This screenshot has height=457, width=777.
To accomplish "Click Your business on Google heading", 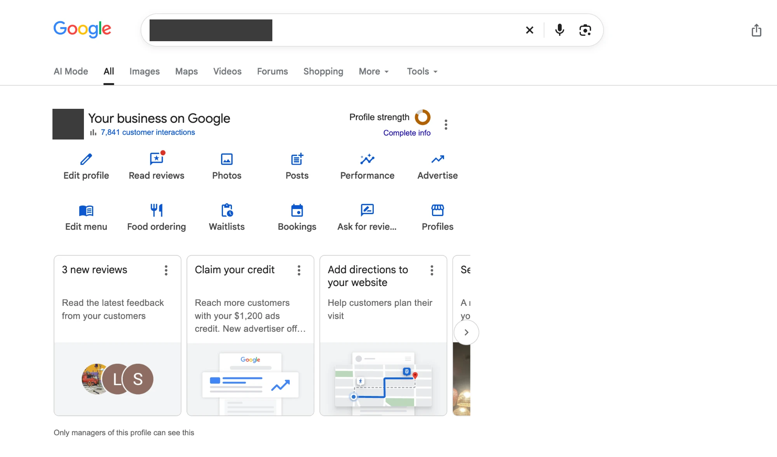I will pyautogui.click(x=159, y=118).
